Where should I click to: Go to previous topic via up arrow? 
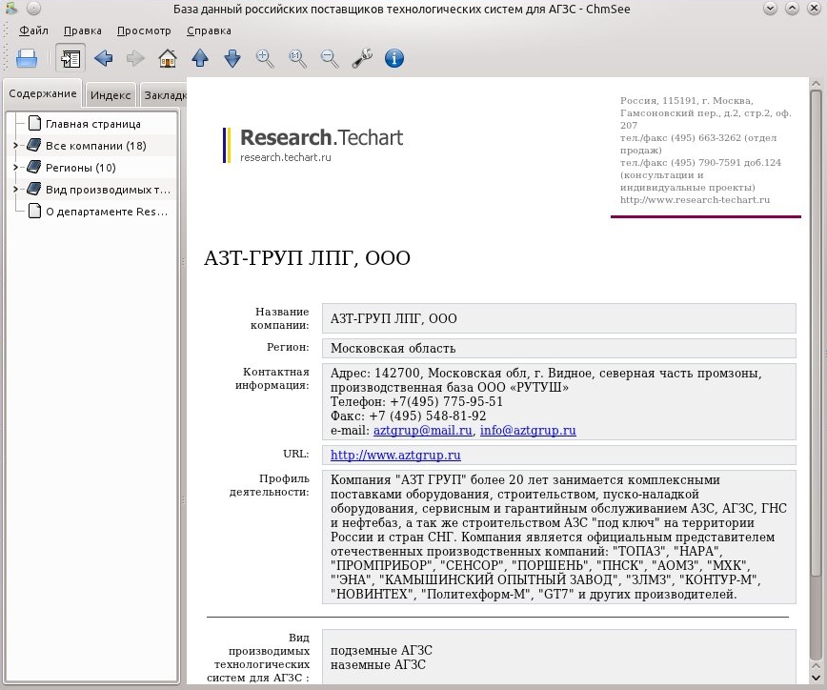200,58
